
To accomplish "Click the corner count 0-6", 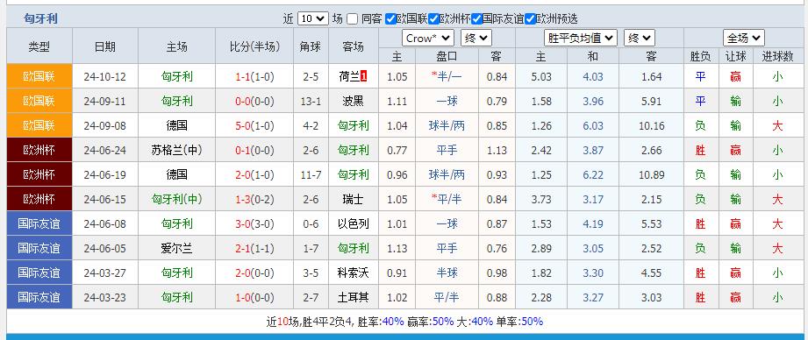I will click(311, 224).
